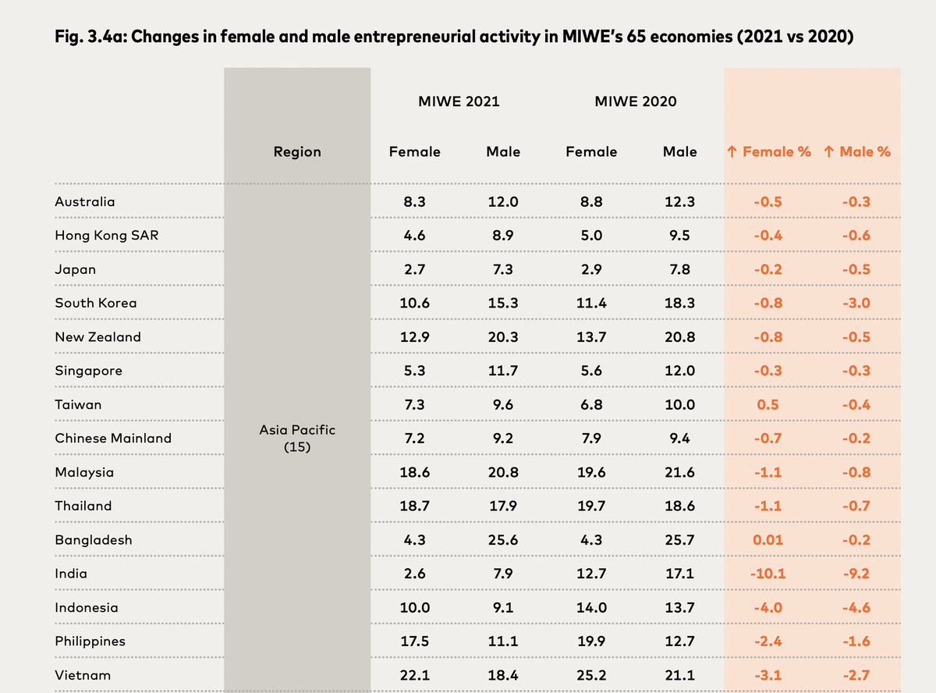Click the MIWE 2020 column group header
This screenshot has width=936, height=693.
point(636,101)
